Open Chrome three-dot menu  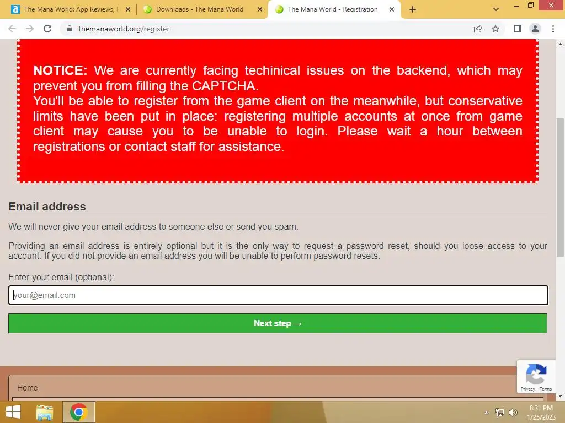pyautogui.click(x=553, y=29)
